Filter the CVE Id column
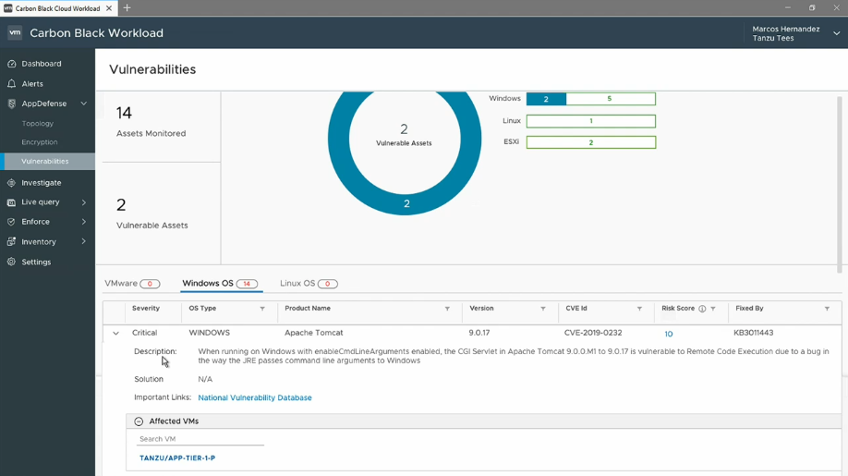This screenshot has width=848, height=476. [639, 309]
